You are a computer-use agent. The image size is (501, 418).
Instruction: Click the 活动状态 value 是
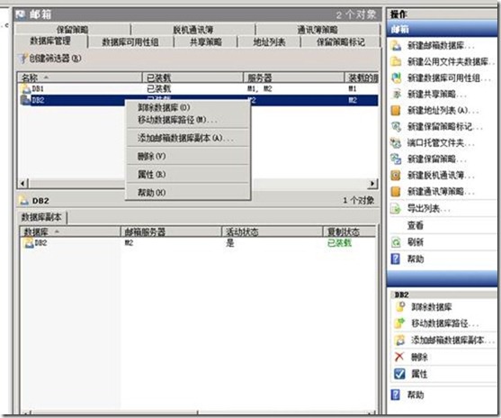tap(230, 243)
